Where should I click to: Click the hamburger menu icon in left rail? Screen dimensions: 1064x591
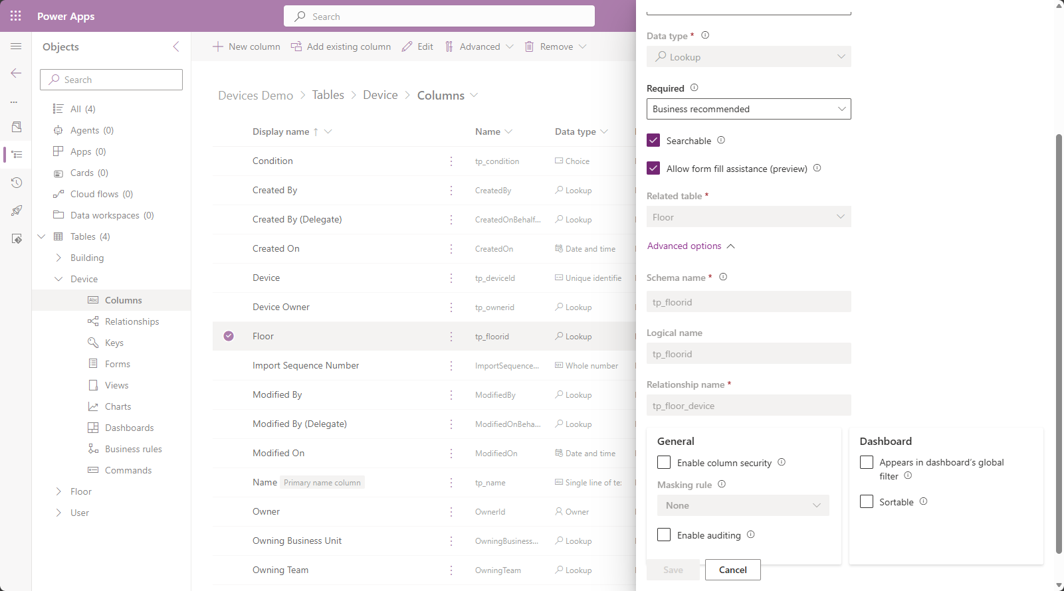[16, 46]
